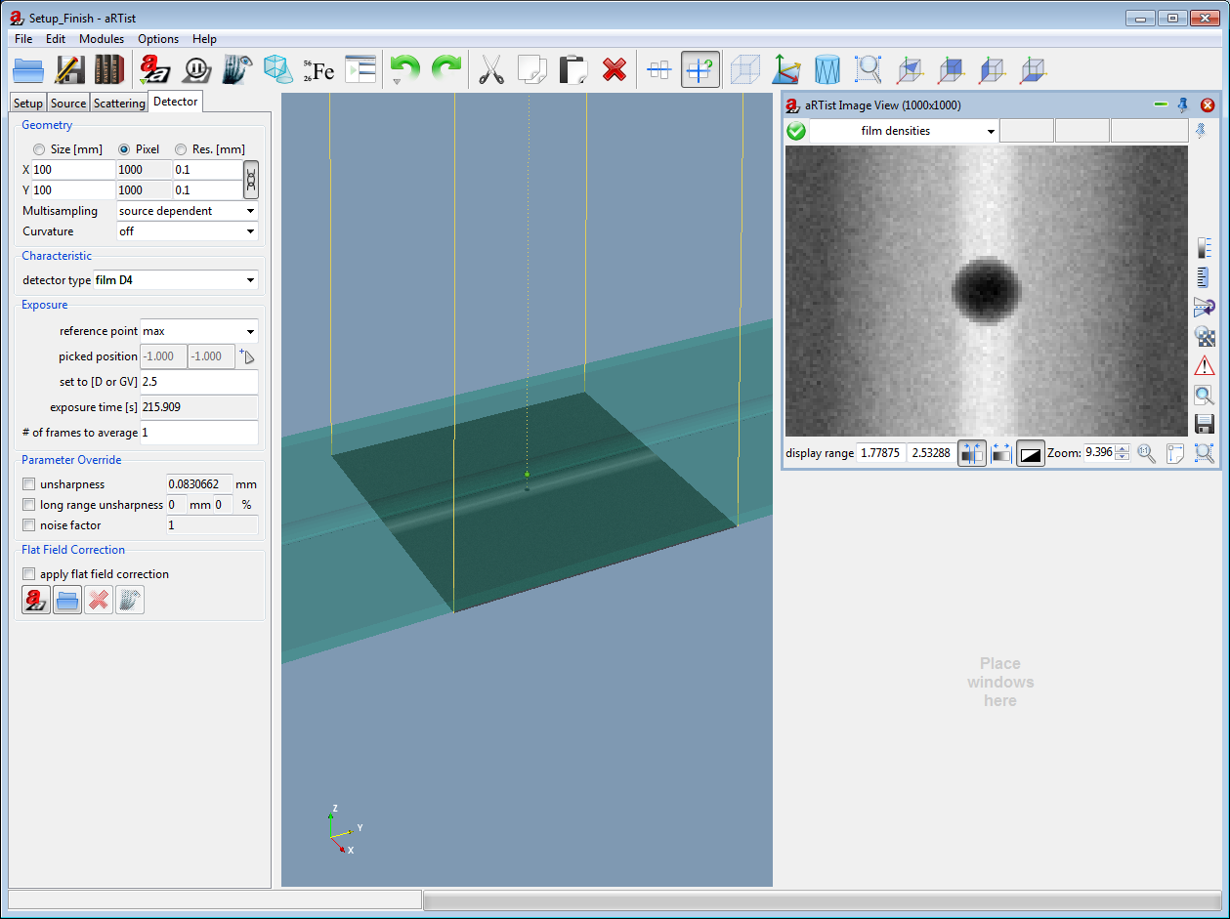
Task: Click the # of frames to average field
Action: [199, 433]
